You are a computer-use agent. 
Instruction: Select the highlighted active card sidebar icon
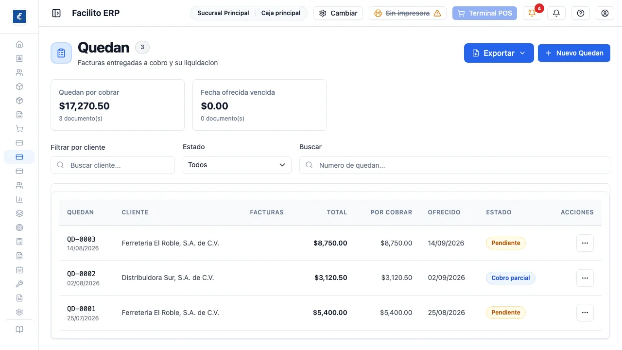tap(19, 157)
